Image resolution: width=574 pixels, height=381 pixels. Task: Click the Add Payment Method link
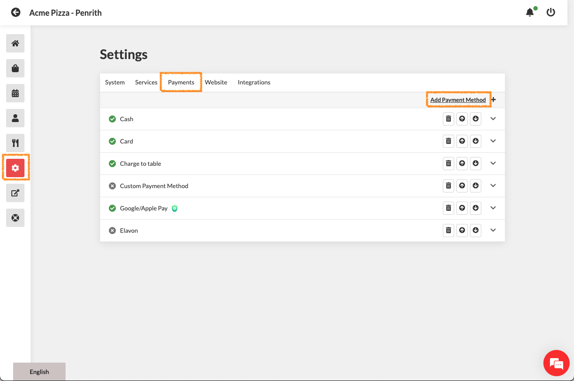[458, 100]
